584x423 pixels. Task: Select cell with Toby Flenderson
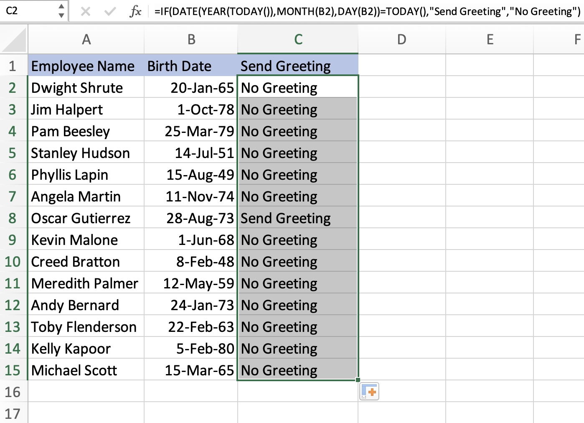click(86, 326)
